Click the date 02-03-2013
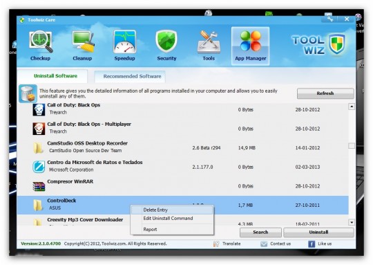Image resolution: width=373 pixels, height=265 pixels. click(307, 167)
